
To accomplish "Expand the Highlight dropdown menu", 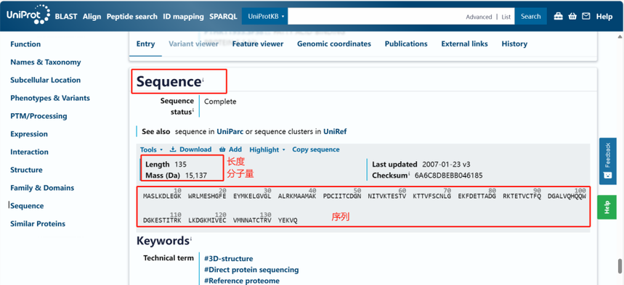I will (x=267, y=149).
